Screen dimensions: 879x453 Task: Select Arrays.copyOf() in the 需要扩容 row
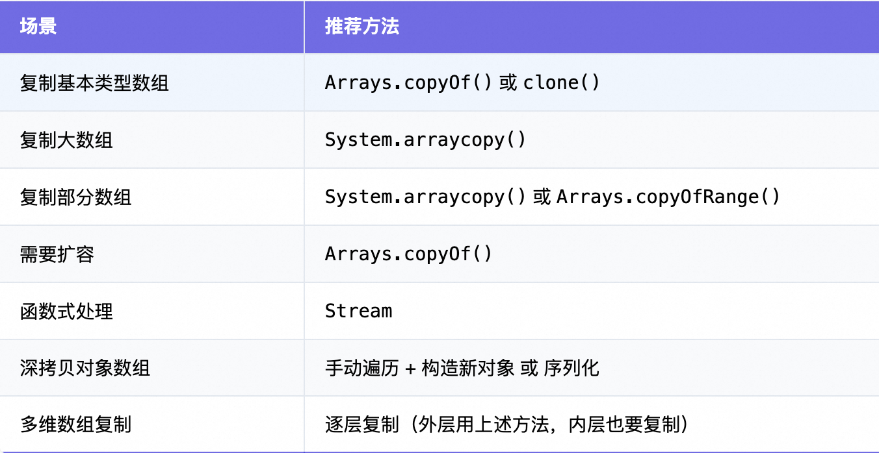pyautogui.click(x=592, y=254)
